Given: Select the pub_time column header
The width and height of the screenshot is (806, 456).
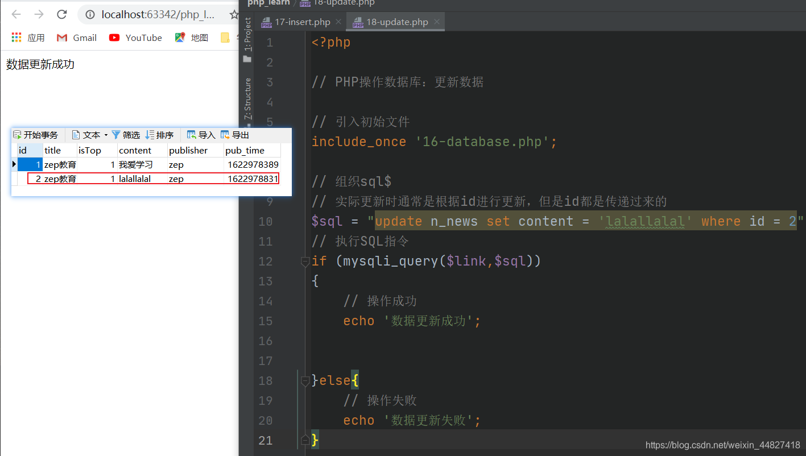Looking at the screenshot, I should pyautogui.click(x=252, y=150).
